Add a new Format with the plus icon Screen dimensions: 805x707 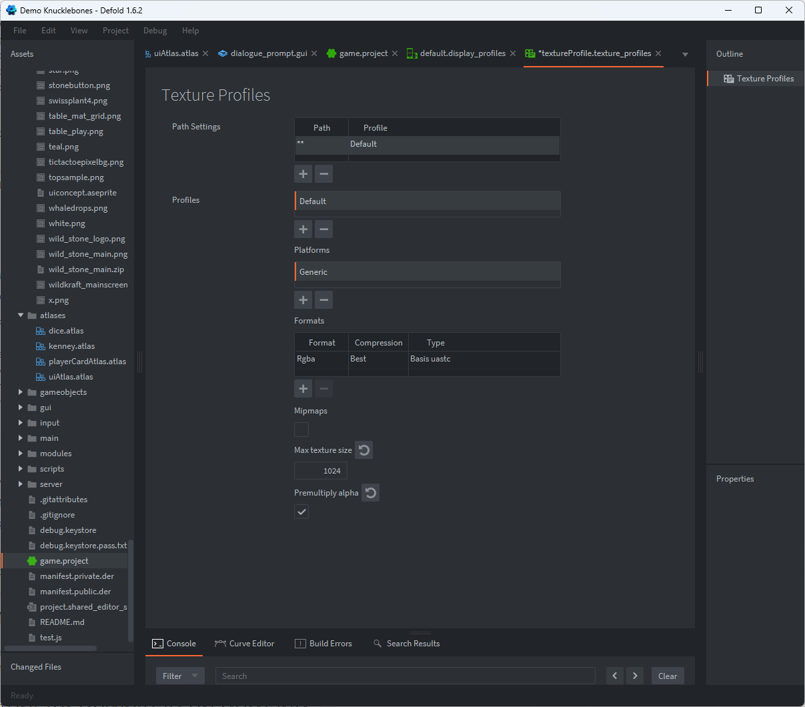click(303, 388)
